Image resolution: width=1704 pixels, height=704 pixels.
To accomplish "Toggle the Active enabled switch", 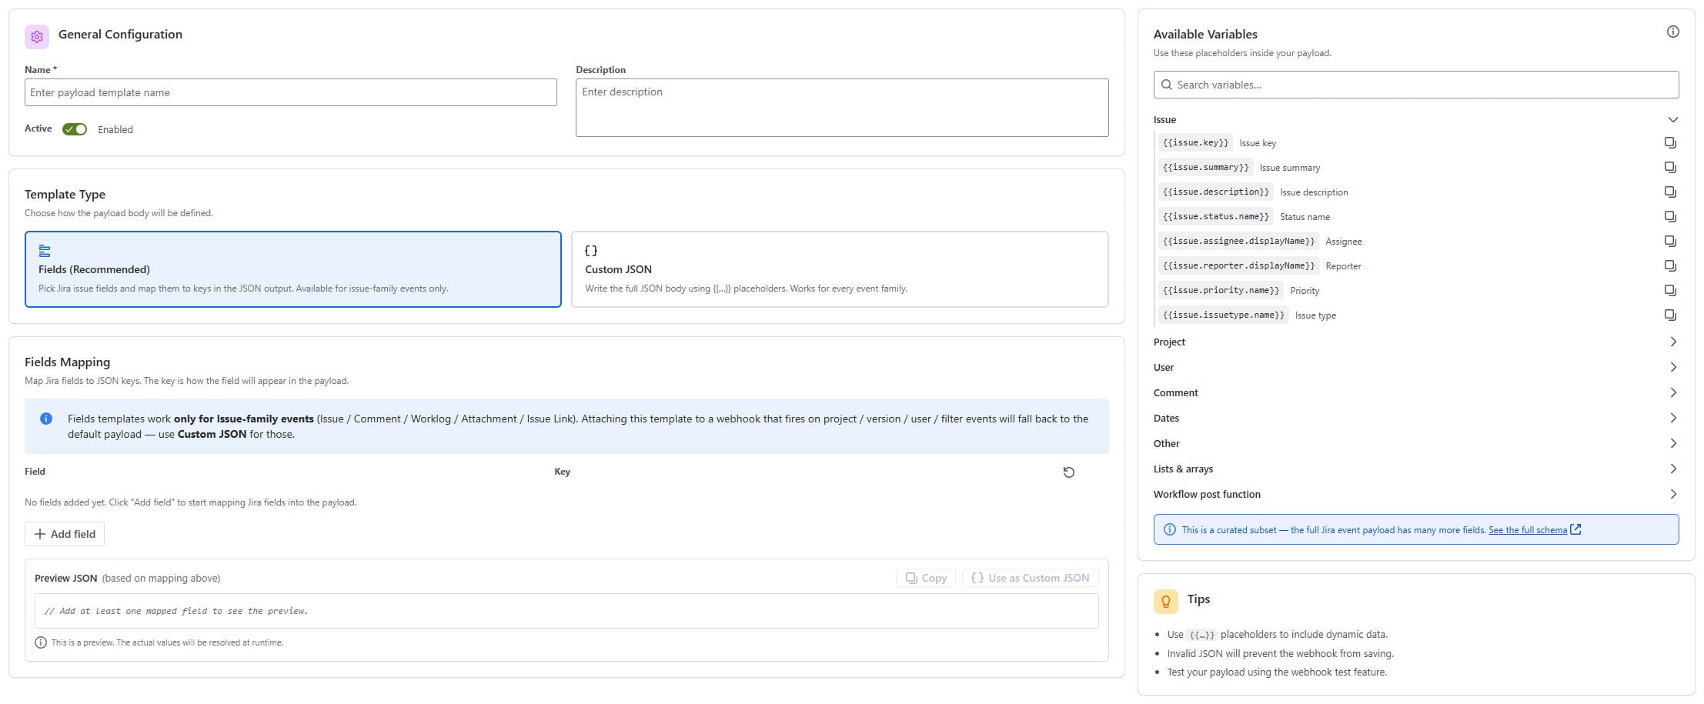I will pos(75,129).
